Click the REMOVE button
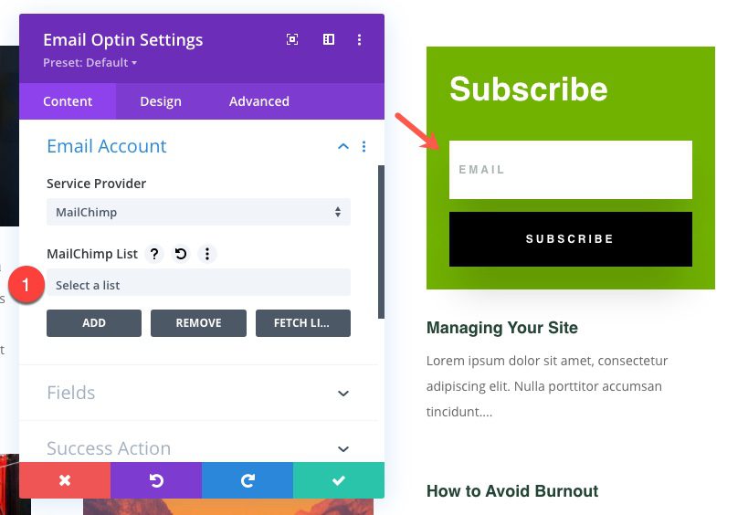 (198, 323)
